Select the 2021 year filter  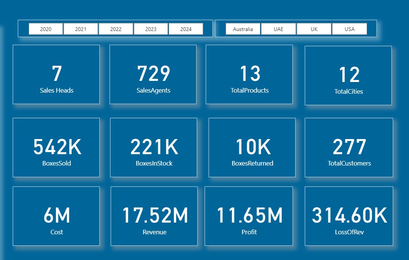tap(80, 28)
